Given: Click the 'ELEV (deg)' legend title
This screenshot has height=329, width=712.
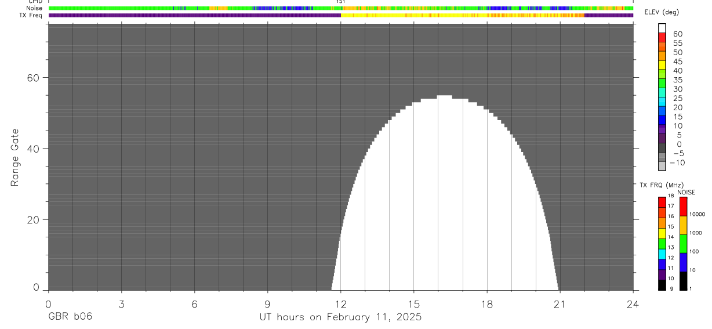Looking at the screenshot, I should (662, 12).
